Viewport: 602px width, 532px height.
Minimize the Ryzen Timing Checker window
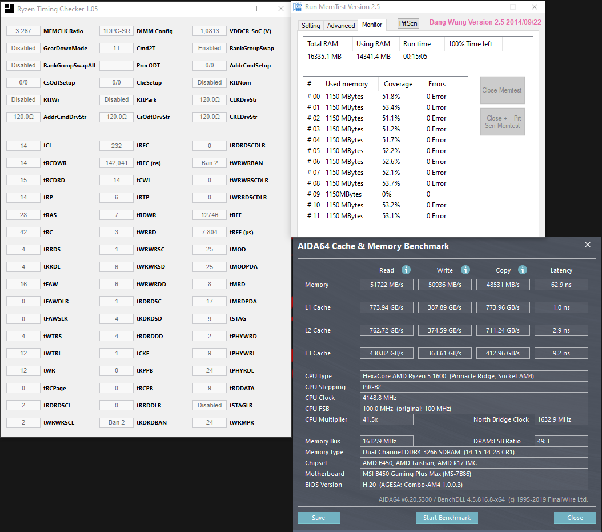tap(239, 9)
